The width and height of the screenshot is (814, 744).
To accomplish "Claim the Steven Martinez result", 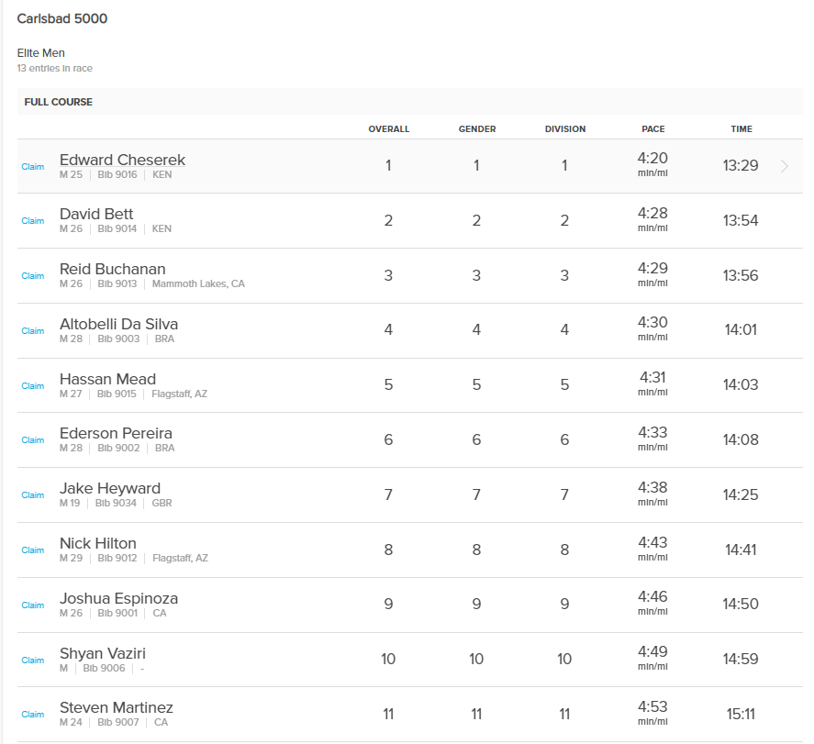I will coord(33,715).
